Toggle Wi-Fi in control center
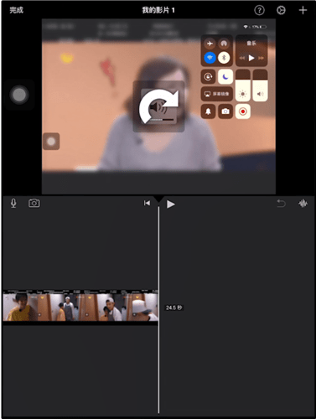The image size is (316, 419). [x=210, y=58]
